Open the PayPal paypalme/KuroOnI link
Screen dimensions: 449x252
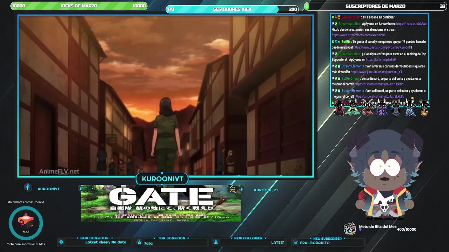[x=382, y=47]
